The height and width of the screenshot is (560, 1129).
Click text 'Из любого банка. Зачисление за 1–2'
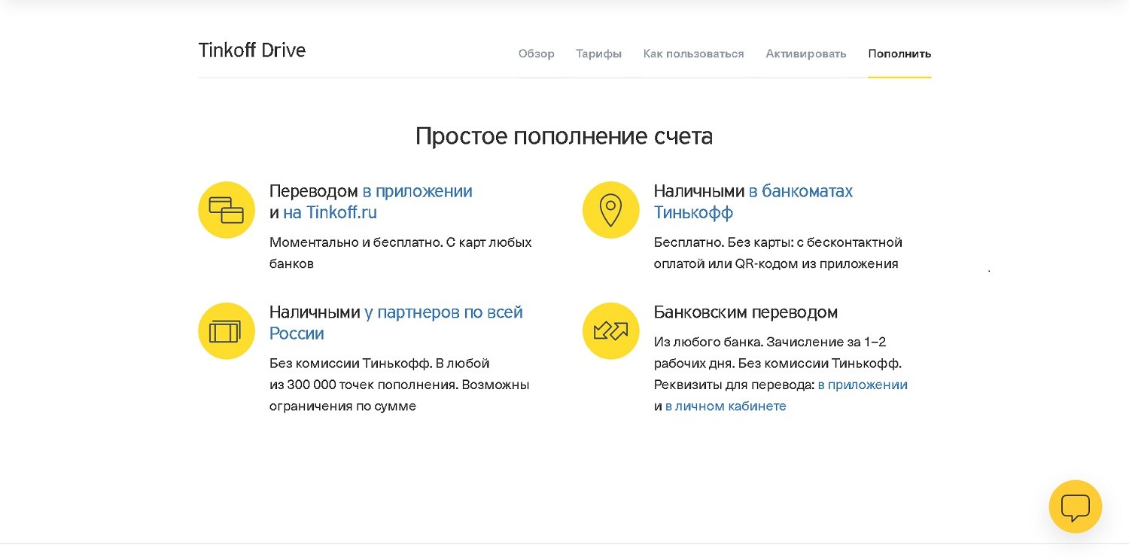[x=770, y=342]
